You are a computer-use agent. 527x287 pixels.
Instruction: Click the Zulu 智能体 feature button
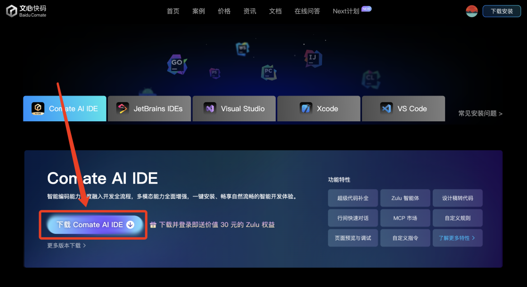point(405,198)
